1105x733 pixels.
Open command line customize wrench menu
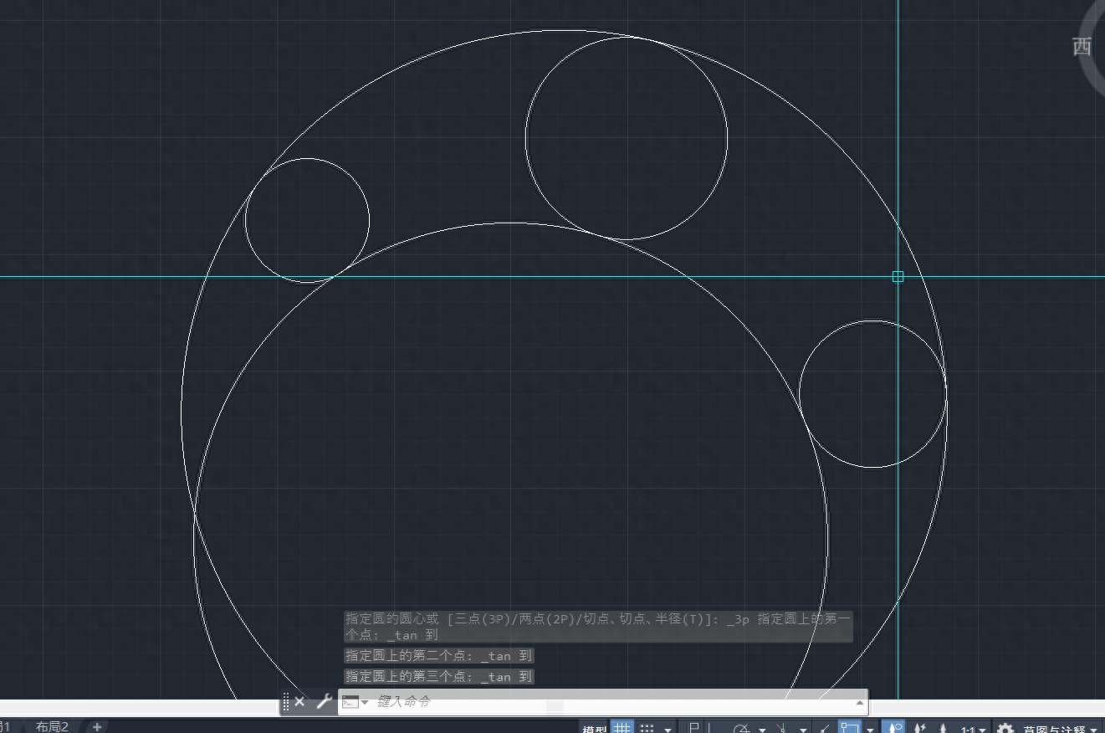coord(324,702)
